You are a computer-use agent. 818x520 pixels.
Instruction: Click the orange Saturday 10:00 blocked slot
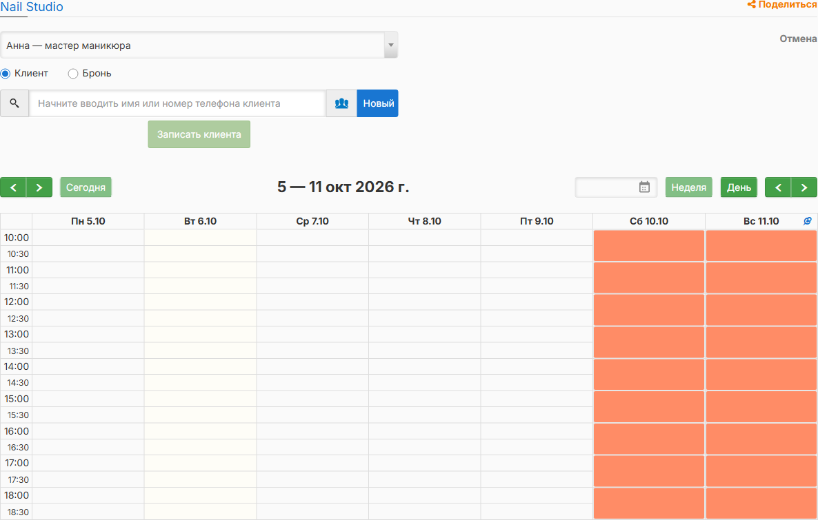click(x=649, y=245)
